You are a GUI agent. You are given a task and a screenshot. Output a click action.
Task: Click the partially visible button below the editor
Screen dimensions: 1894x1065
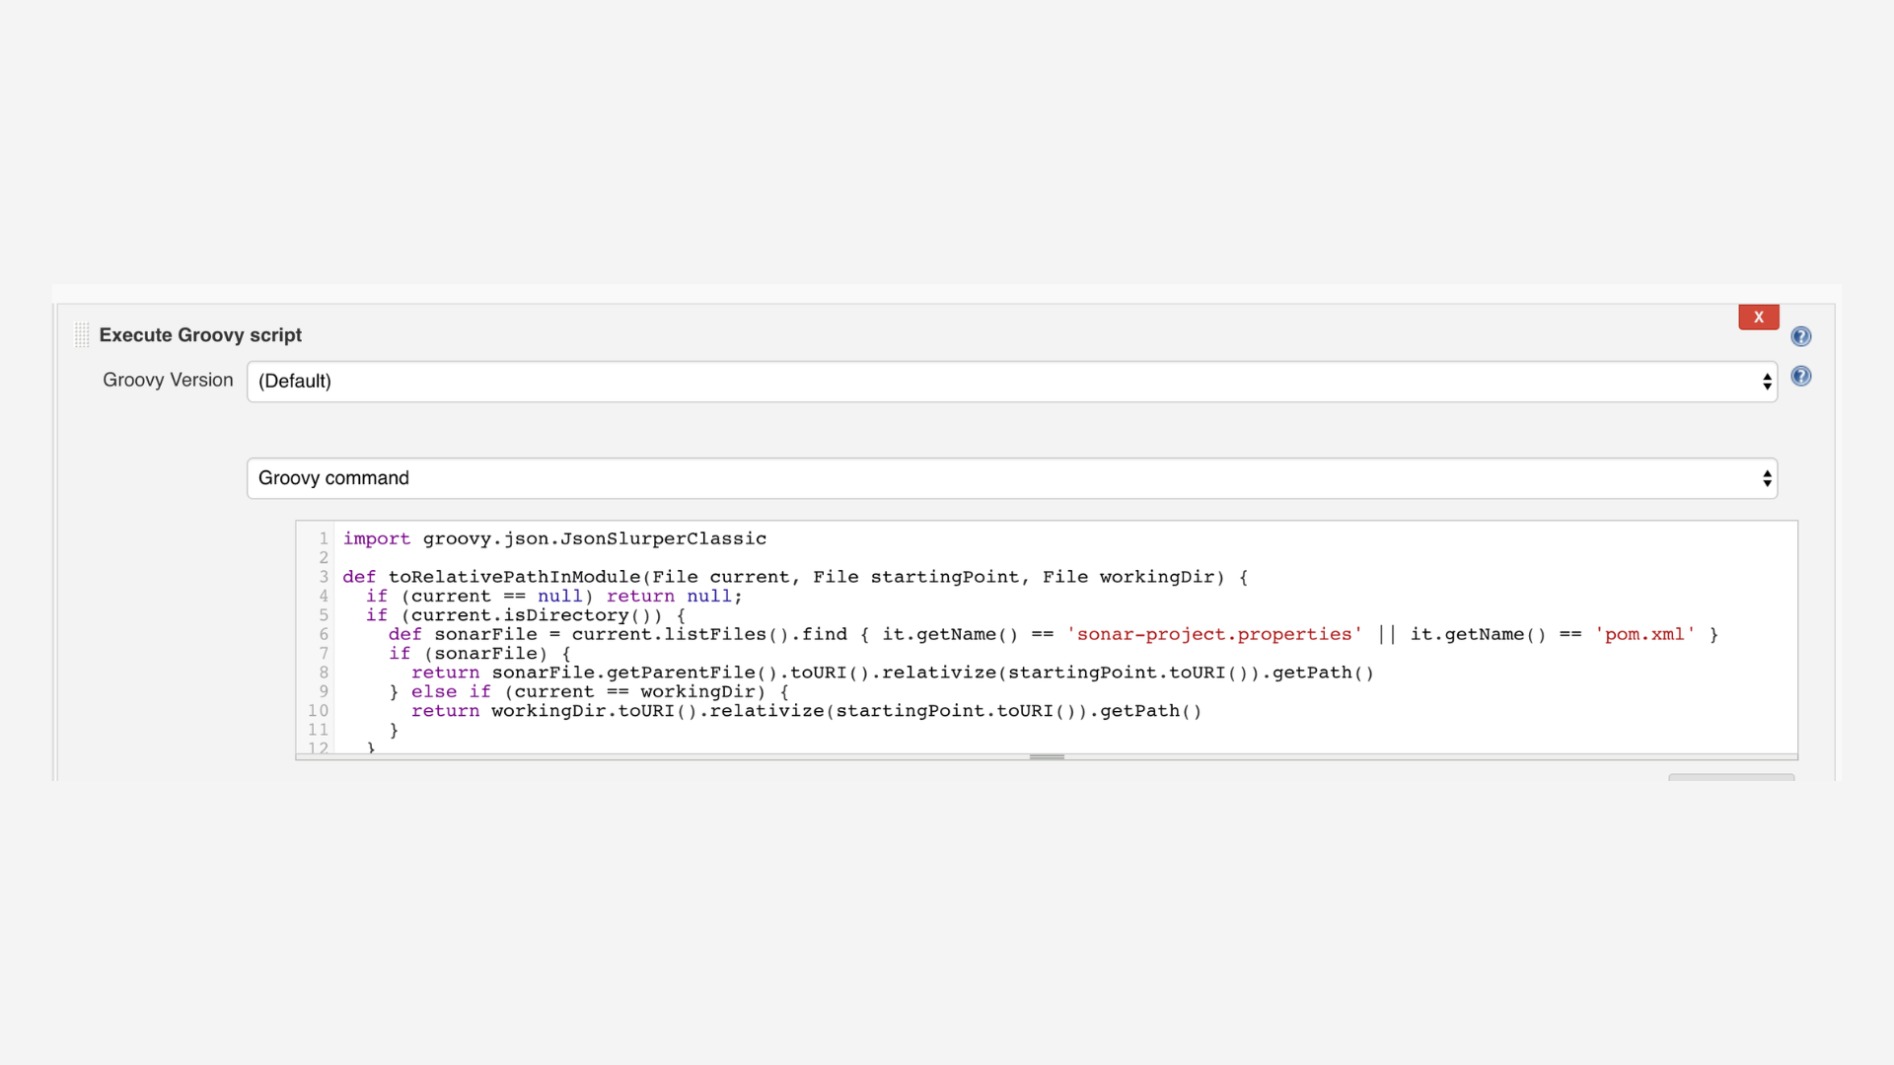[x=1730, y=777]
